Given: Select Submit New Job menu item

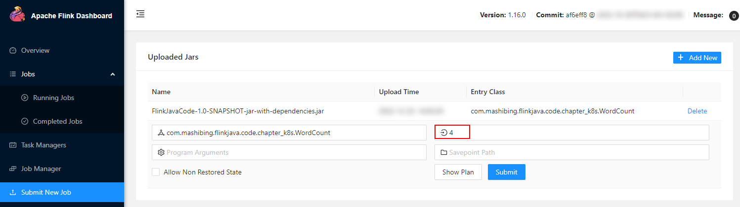Looking at the screenshot, I should pos(62,192).
